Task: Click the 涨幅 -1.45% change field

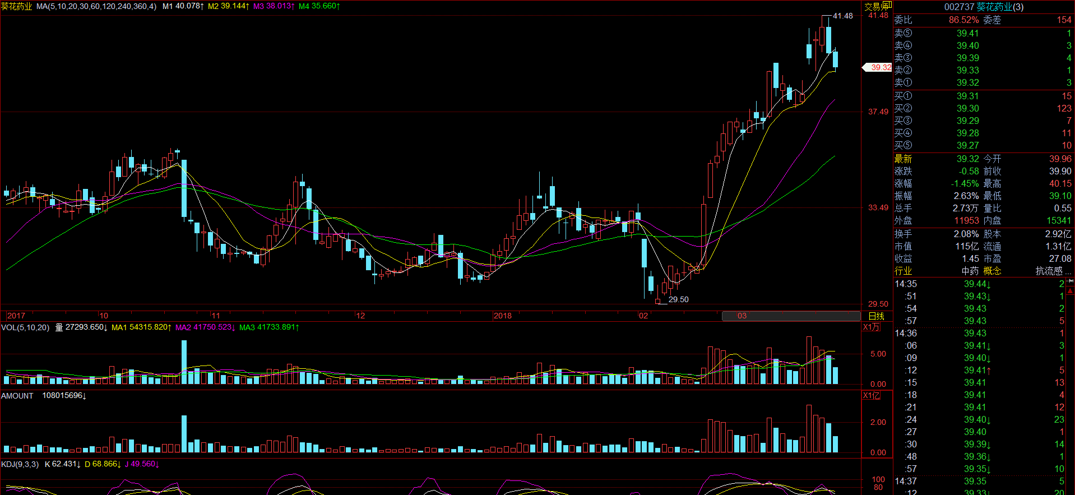Action: pyautogui.click(x=937, y=183)
